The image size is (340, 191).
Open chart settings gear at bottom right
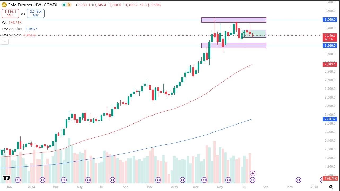331,186
